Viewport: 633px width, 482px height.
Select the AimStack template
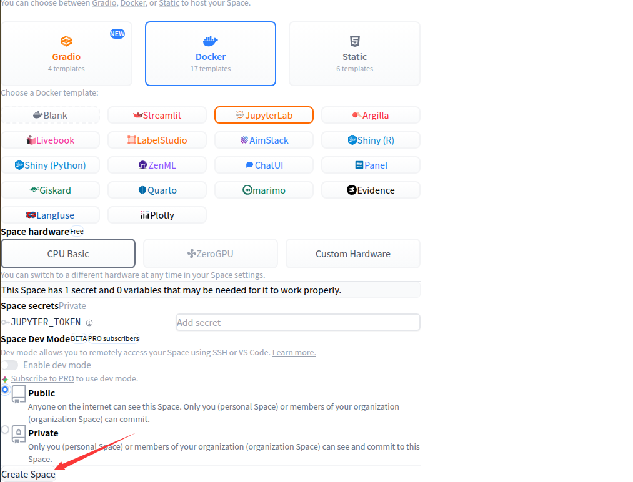pyautogui.click(x=264, y=140)
